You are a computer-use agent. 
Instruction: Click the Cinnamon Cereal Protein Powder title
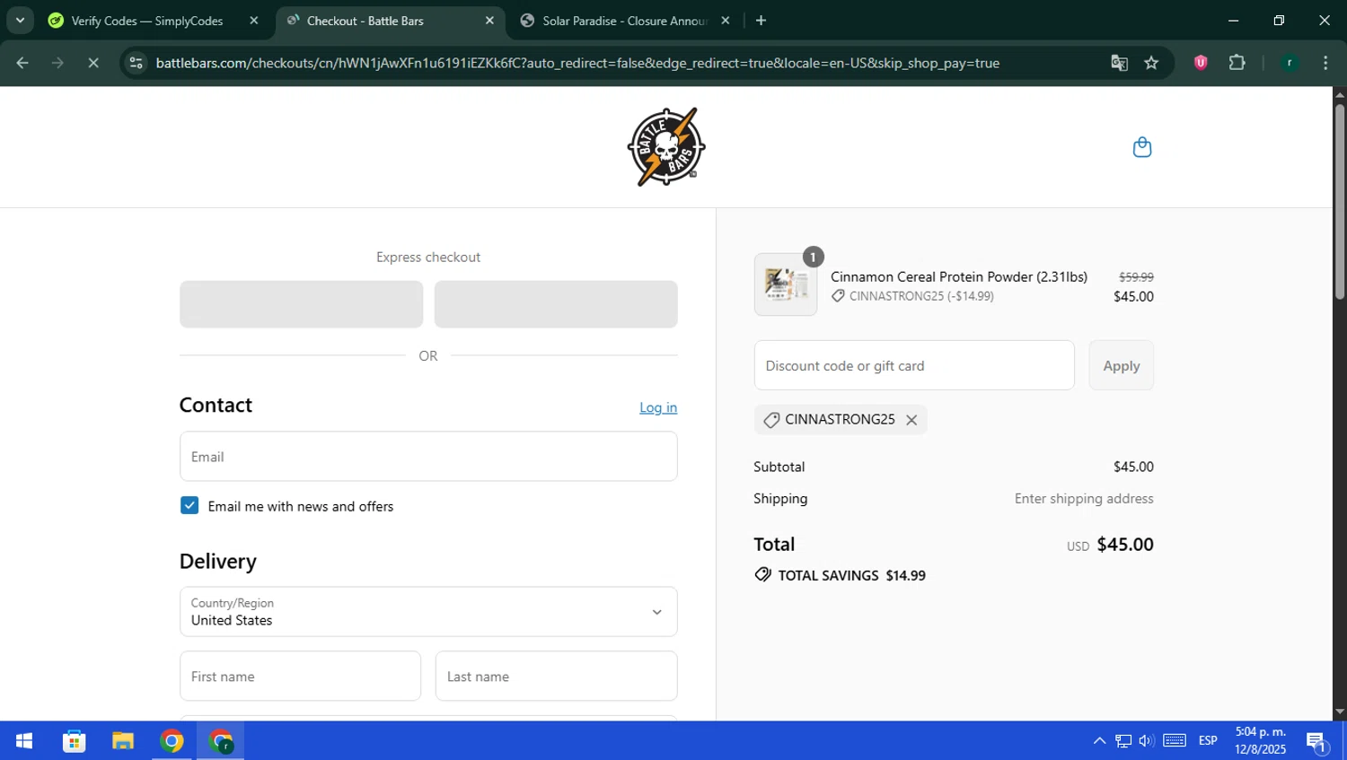[959, 276]
